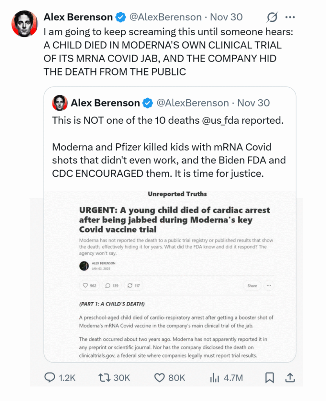The width and height of the screenshot is (326, 401).
Task: Bookmark this tweet
Action: [x=269, y=378]
